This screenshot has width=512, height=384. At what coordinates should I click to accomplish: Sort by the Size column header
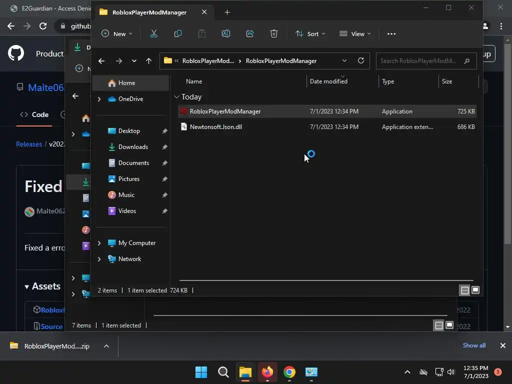point(446,81)
